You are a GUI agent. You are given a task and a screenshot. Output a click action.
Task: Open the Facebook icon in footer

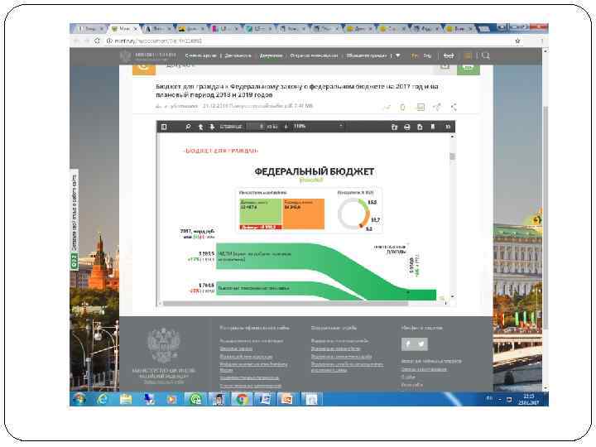[x=407, y=344]
